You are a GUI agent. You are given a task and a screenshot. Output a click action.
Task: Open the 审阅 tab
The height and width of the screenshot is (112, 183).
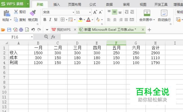click(x=126, y=5)
